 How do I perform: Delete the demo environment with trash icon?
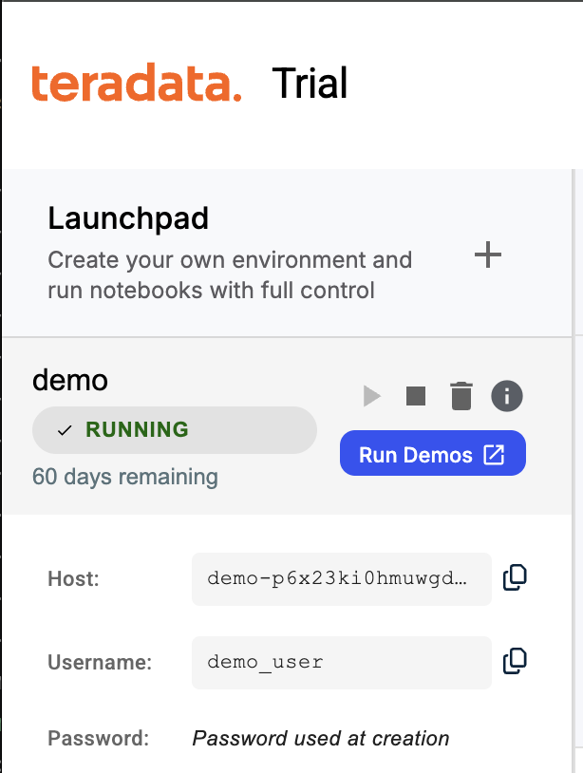click(x=461, y=396)
